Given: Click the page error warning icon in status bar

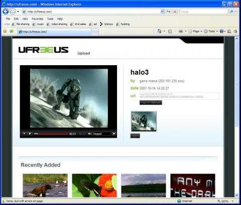Looking at the screenshot, I should pyautogui.click(x=4, y=201).
